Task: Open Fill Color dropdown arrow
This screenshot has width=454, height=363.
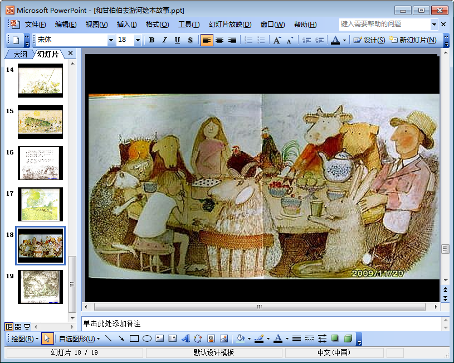Action: pos(249,338)
